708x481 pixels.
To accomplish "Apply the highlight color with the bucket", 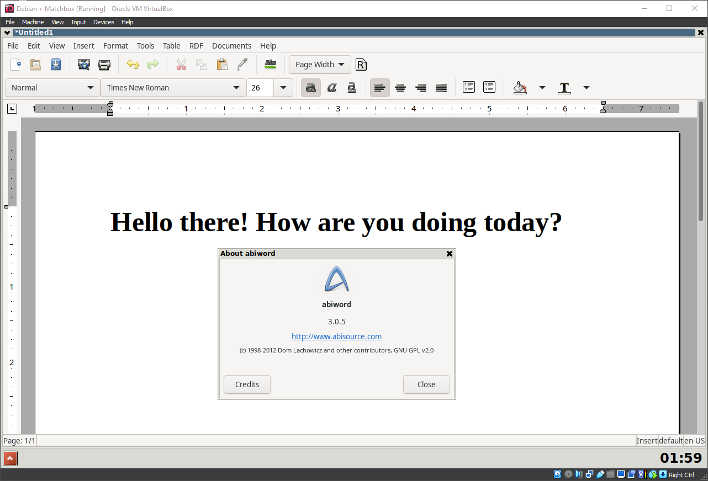I will click(520, 87).
